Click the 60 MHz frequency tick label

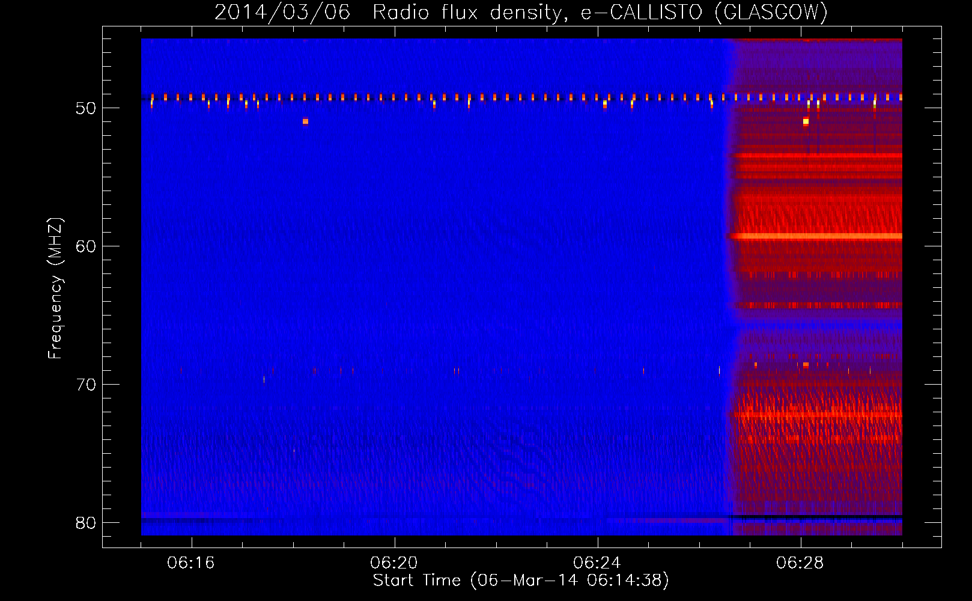86,246
